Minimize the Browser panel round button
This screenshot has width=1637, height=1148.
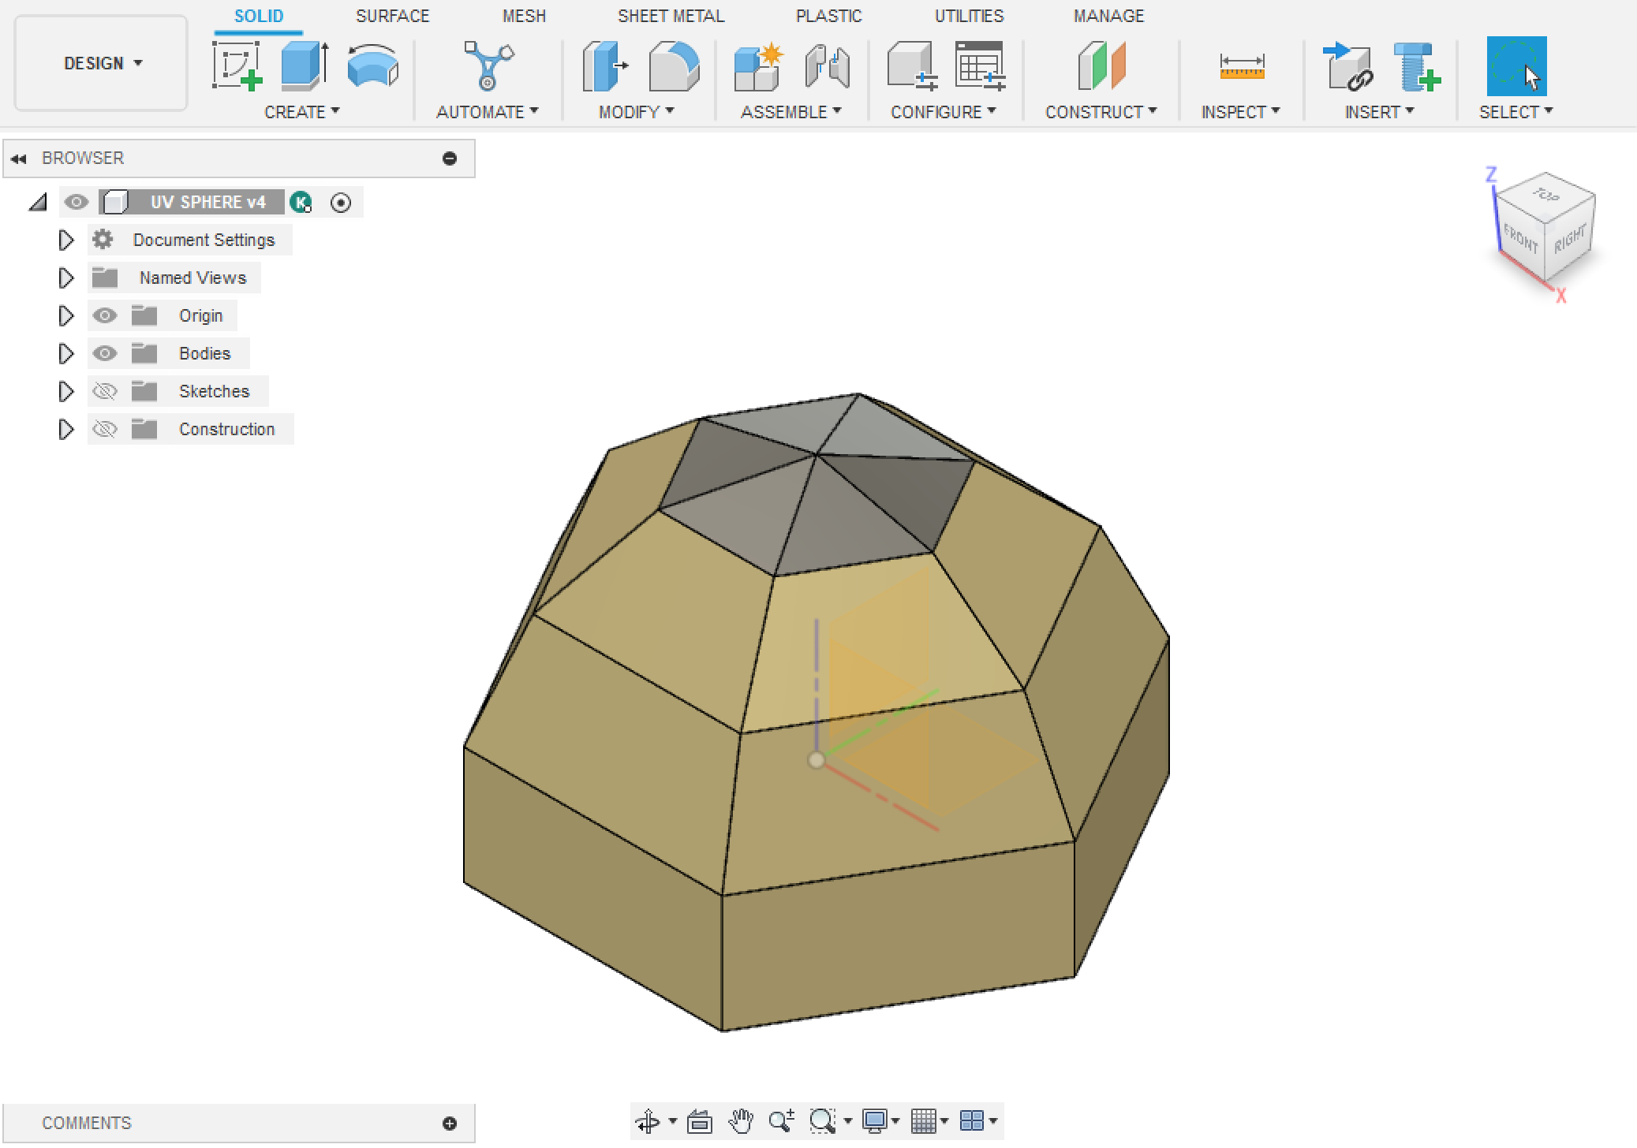pyautogui.click(x=450, y=158)
